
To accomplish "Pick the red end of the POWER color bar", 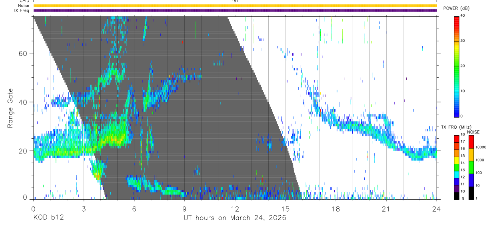I will (457, 20).
